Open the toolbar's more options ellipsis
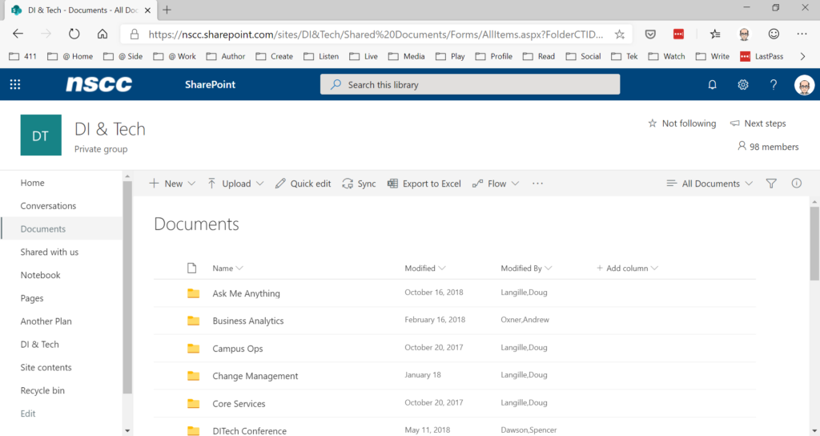Image resolution: width=820 pixels, height=436 pixels. pos(537,184)
